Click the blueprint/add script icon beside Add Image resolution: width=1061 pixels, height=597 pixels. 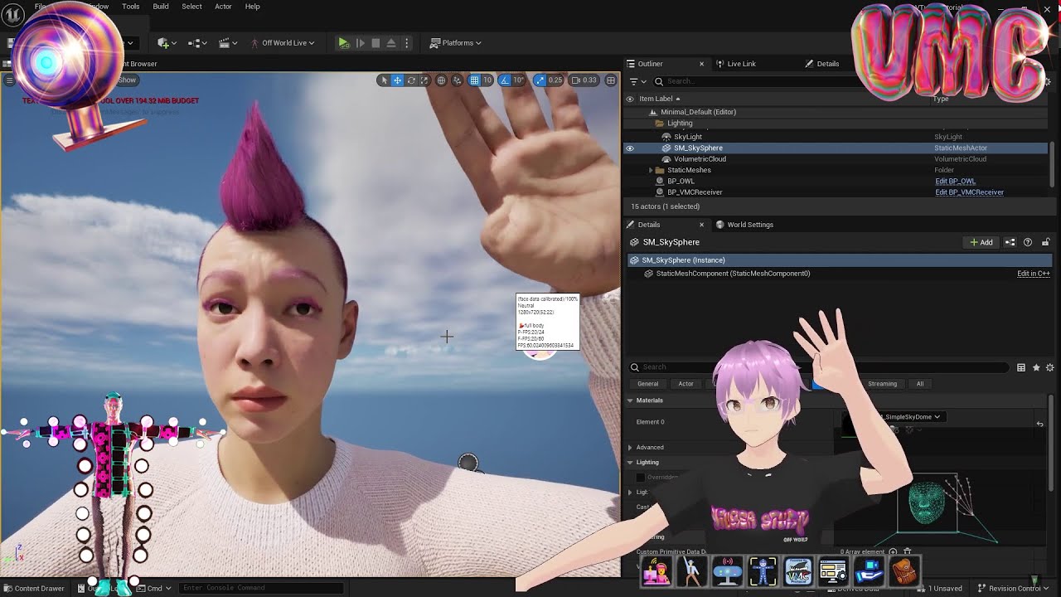[1010, 242]
